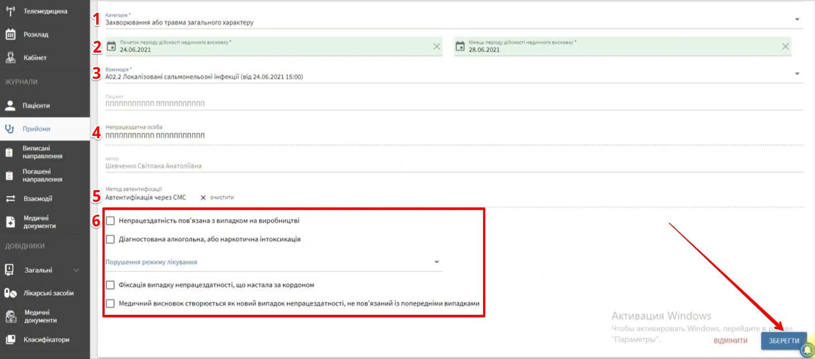Click the Пацієнти person icon

coord(10,105)
